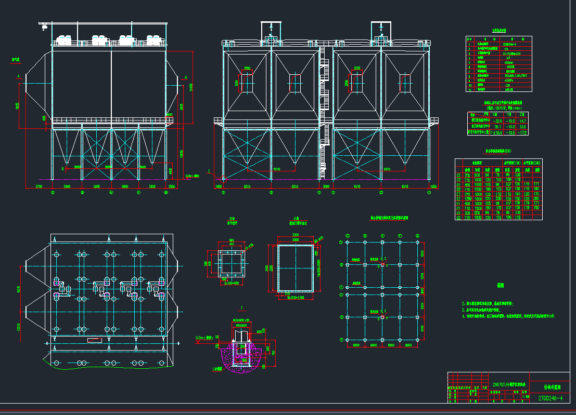576x415 pixels.
Task: Click the 2200 width dimension on section A
Action: [x=295, y=235]
